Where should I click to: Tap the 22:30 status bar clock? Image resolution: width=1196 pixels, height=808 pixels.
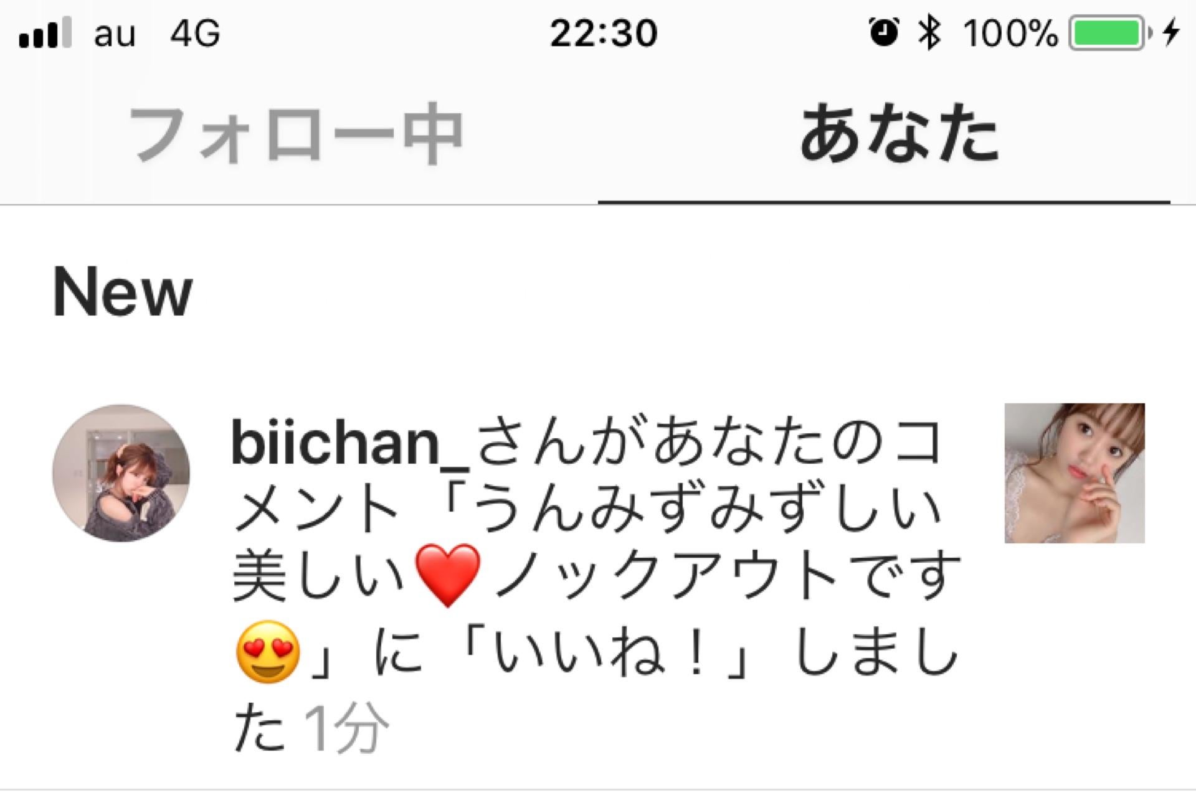[603, 33]
